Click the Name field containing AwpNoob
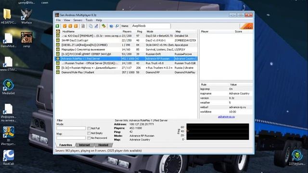The image size is (308, 173). click(x=151, y=26)
